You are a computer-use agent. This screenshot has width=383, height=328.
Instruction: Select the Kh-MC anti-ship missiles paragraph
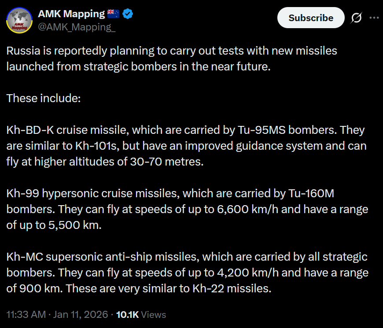tap(188, 273)
